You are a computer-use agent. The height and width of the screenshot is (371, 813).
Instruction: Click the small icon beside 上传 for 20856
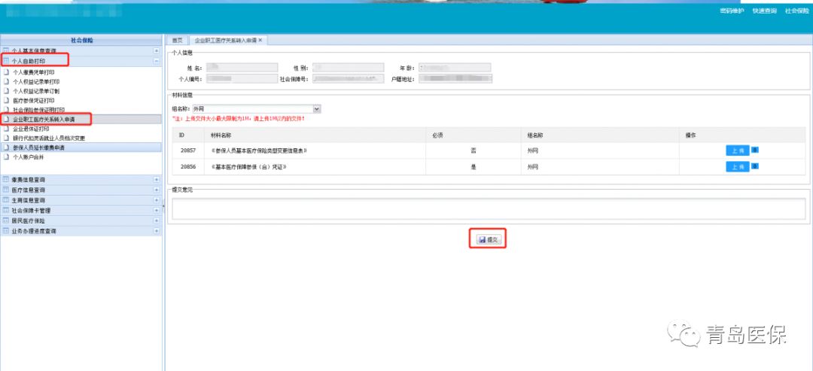(755, 166)
